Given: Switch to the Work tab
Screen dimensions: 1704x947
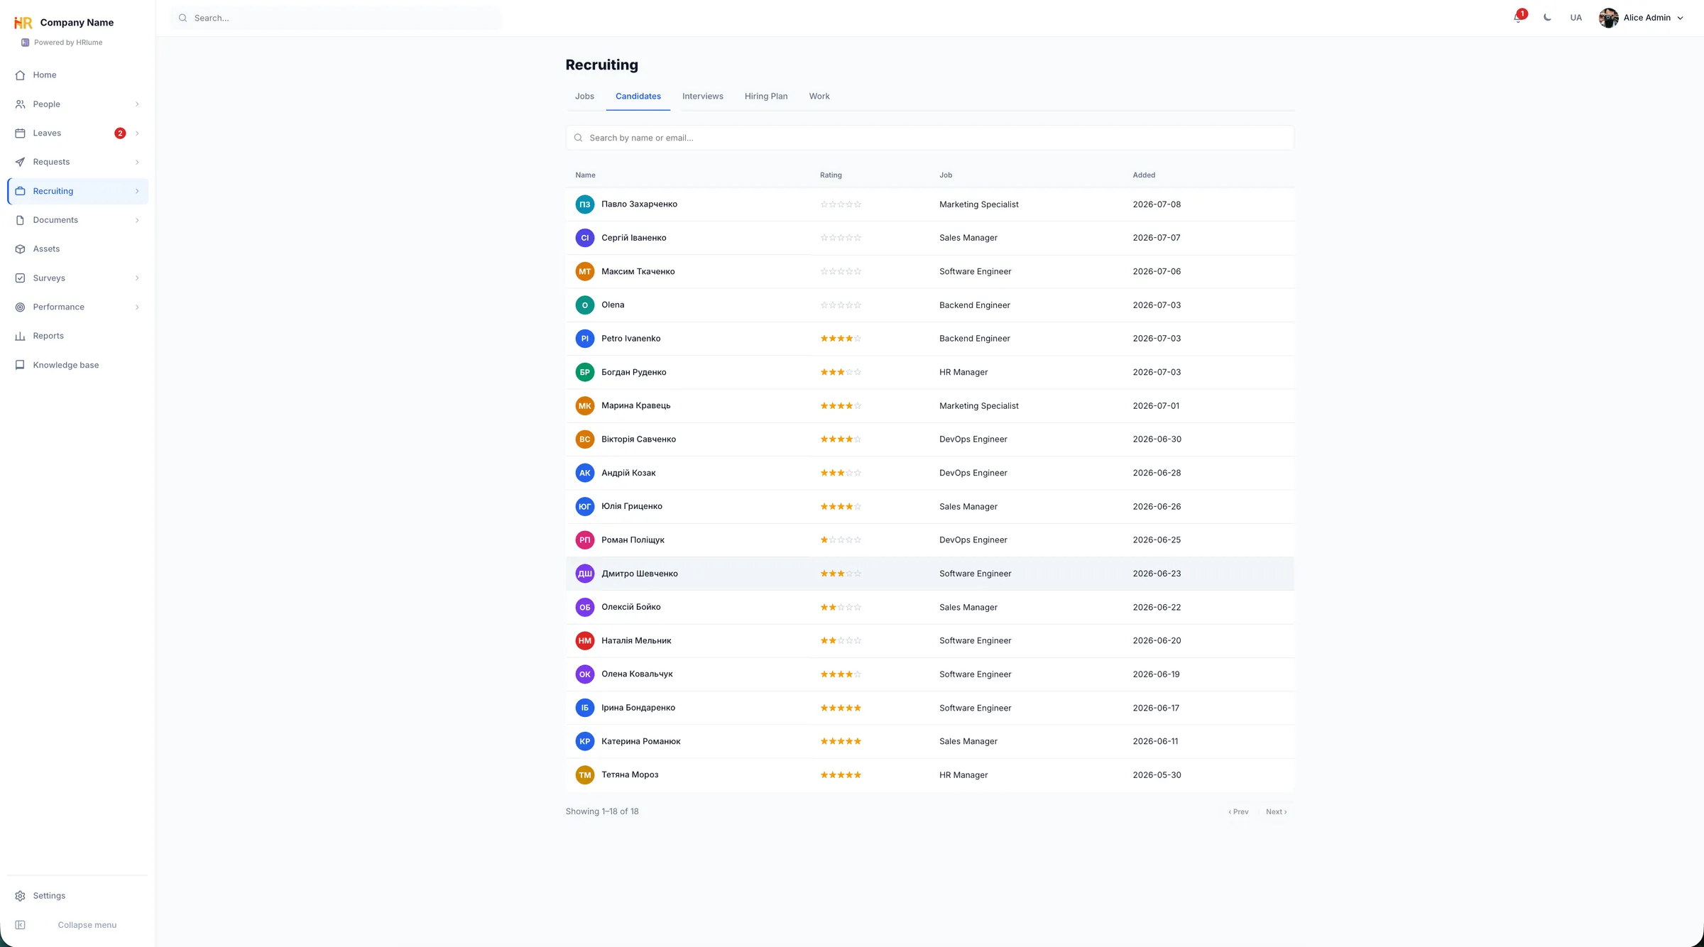Looking at the screenshot, I should click(x=819, y=97).
